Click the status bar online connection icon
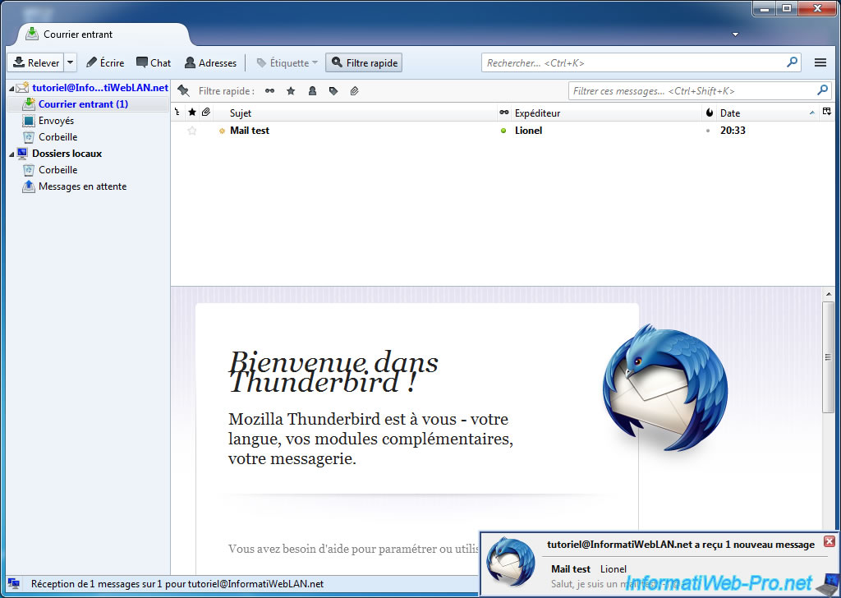Screen dimensions: 841x598 [x=15, y=584]
